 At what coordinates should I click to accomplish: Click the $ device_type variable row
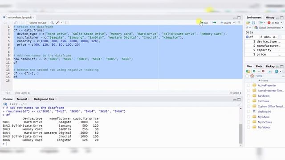pyautogui.click(x=265, y=41)
